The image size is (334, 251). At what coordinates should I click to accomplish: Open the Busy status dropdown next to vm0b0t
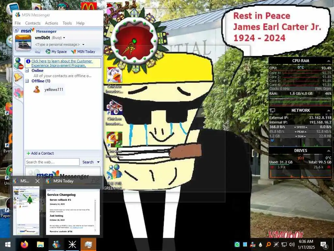pyautogui.click(x=64, y=38)
